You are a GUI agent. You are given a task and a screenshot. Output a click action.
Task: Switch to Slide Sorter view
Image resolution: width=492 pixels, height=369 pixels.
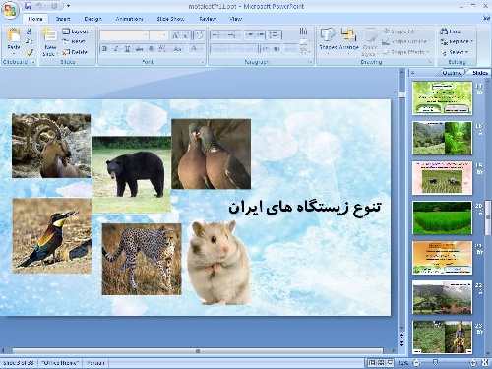click(x=381, y=363)
